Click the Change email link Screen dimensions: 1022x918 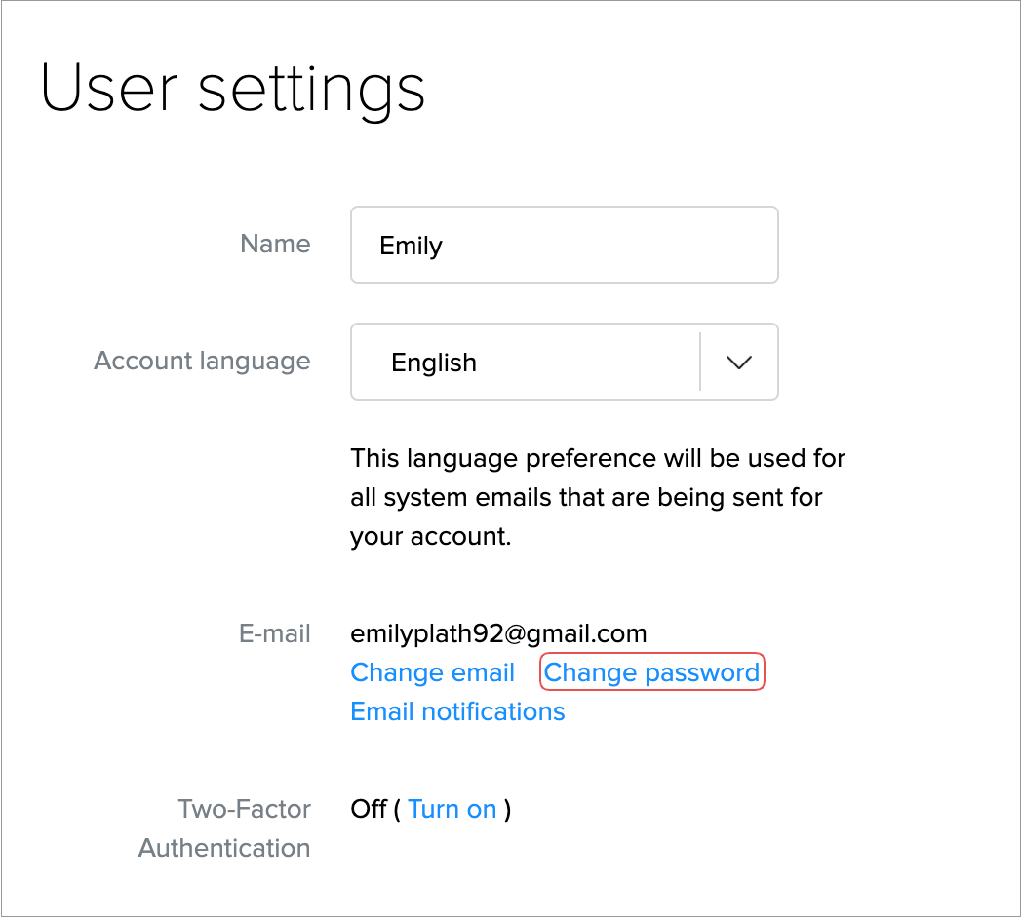click(x=432, y=672)
